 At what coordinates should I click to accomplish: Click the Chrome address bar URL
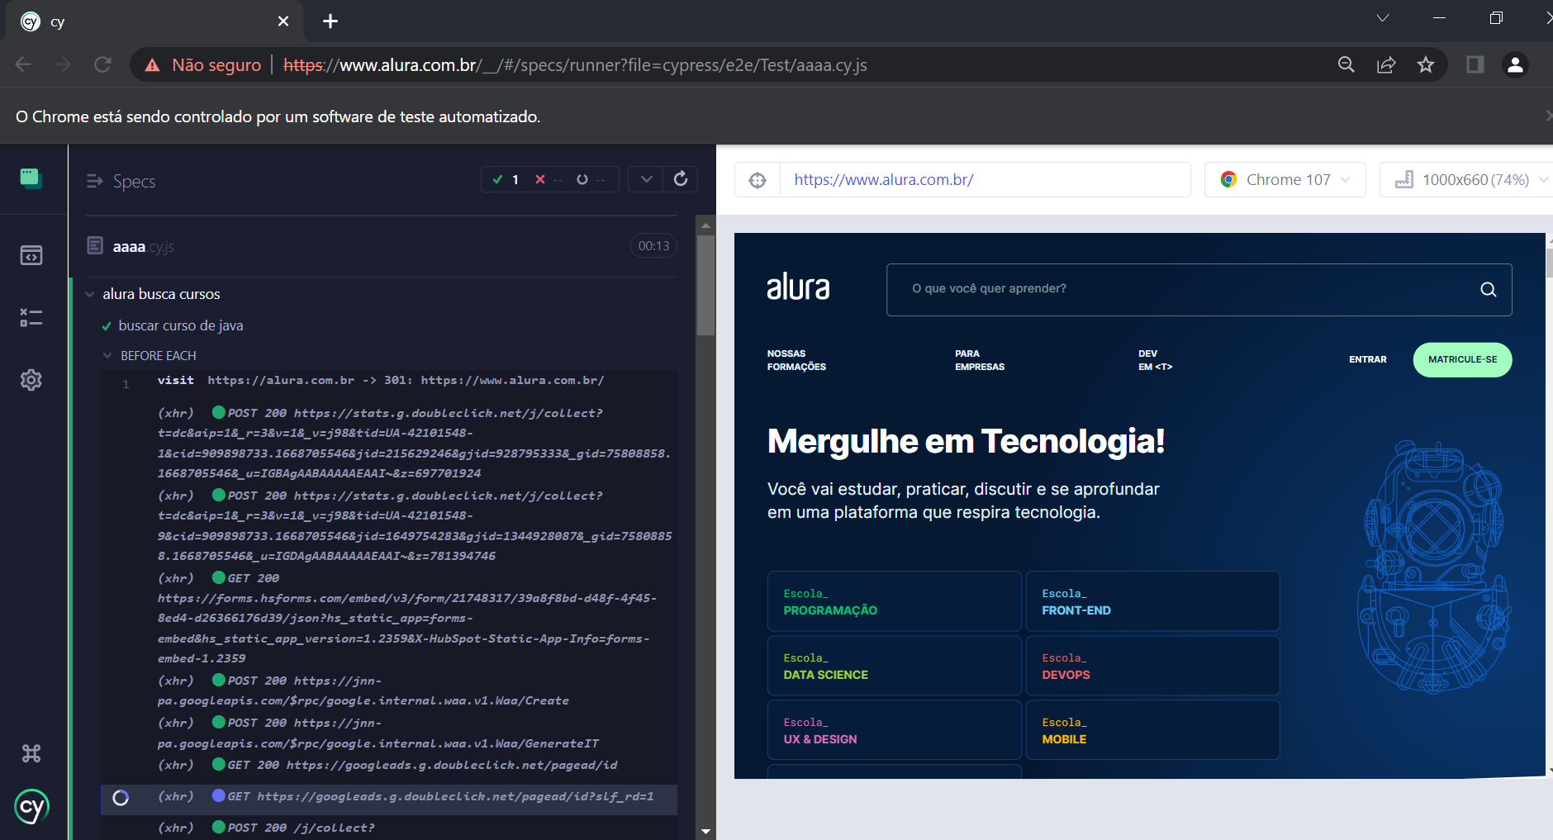[x=575, y=65]
